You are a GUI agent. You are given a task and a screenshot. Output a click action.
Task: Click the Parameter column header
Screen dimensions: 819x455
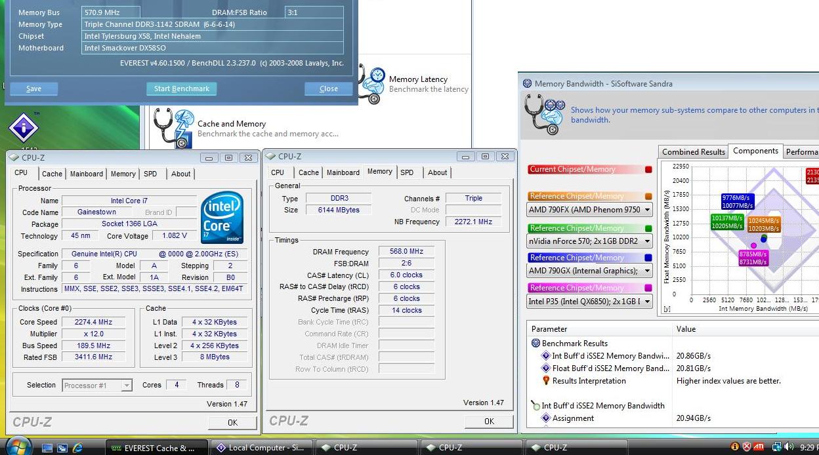[x=600, y=329]
